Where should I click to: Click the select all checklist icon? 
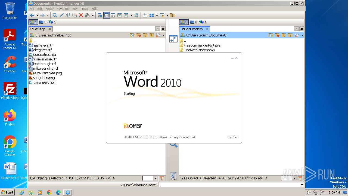coord(145,16)
